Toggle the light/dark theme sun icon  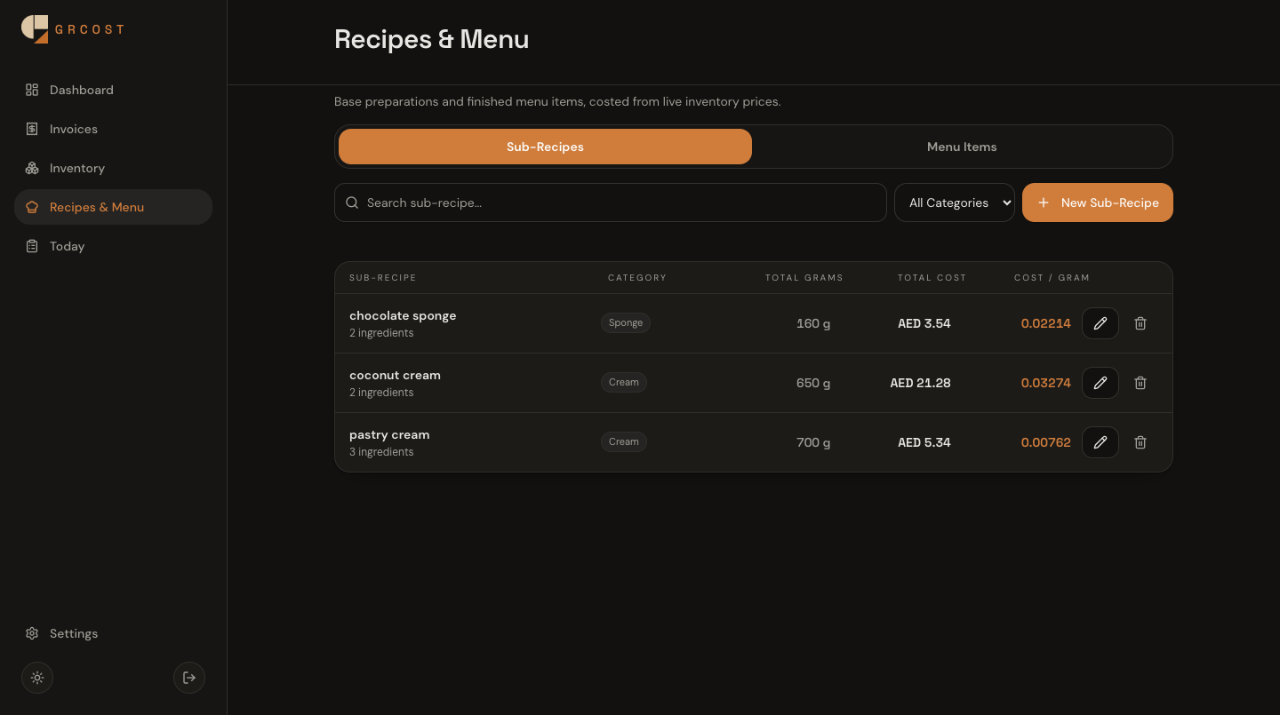pos(37,678)
